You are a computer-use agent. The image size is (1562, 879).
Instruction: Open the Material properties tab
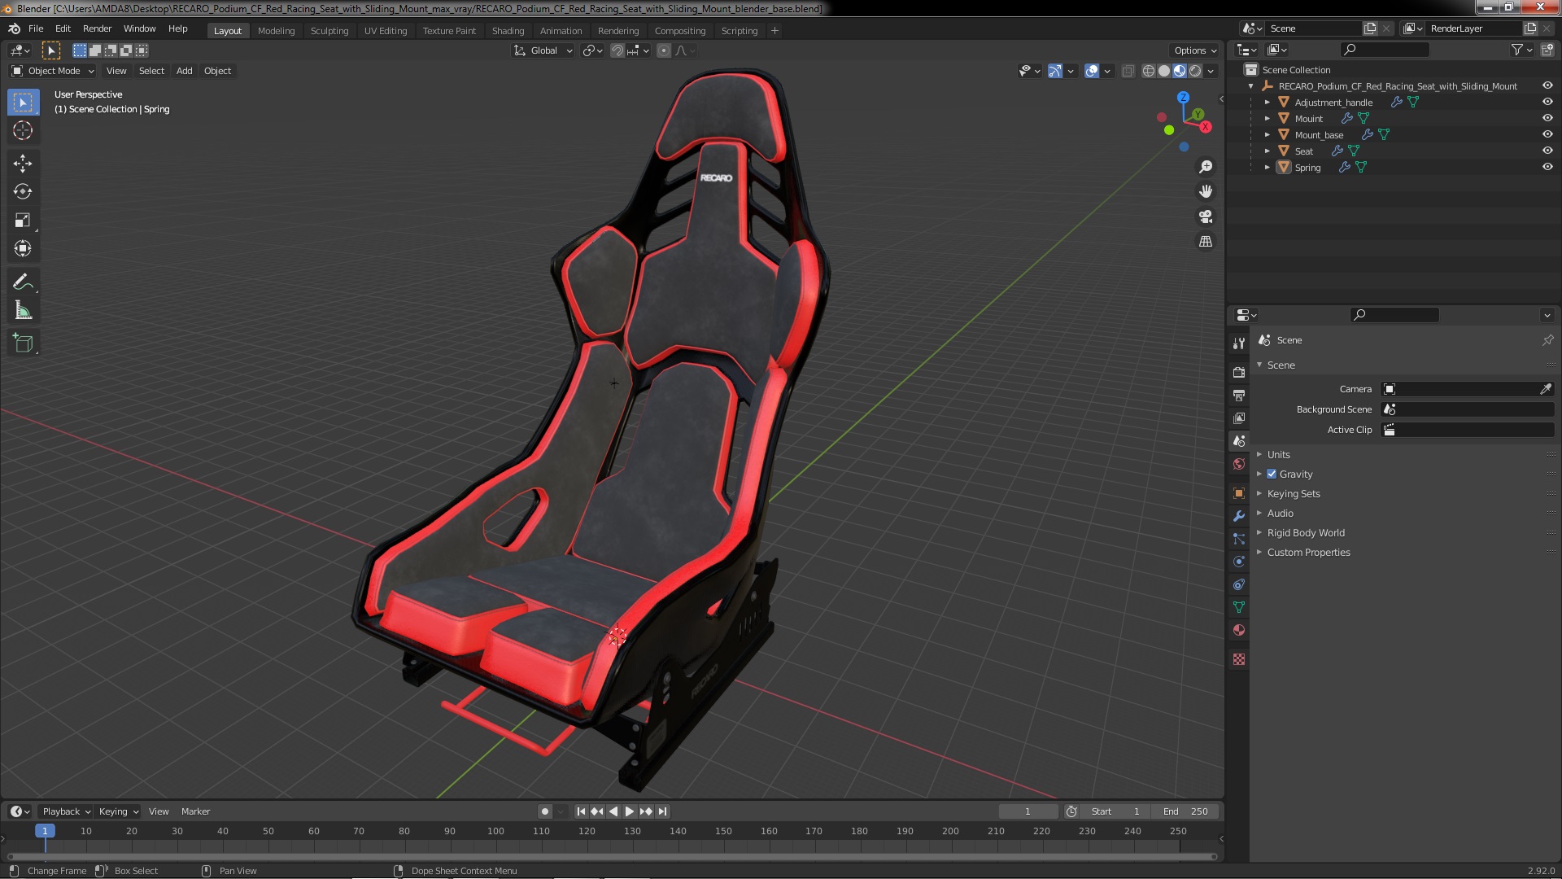click(x=1239, y=630)
